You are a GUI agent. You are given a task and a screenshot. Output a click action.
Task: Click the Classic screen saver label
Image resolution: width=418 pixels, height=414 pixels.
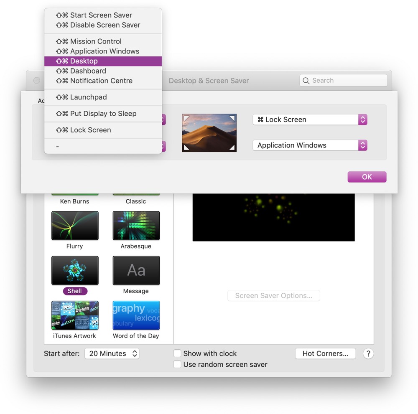(136, 201)
